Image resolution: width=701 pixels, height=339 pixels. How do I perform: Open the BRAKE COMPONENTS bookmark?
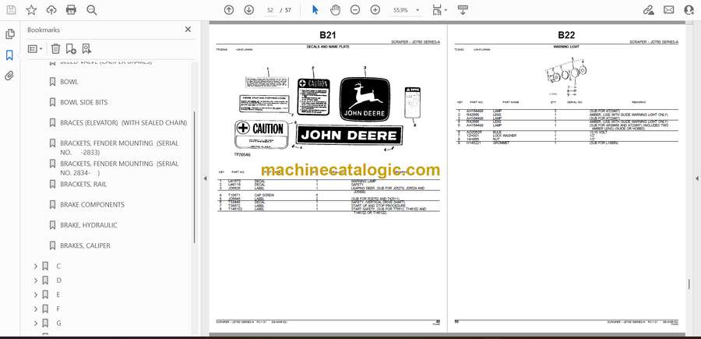tap(92, 205)
